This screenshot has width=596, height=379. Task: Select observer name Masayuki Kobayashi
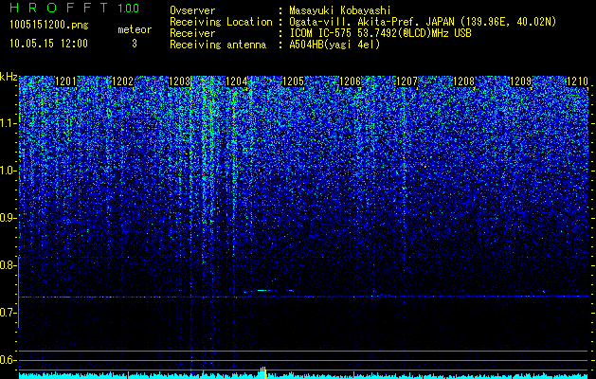coord(340,10)
